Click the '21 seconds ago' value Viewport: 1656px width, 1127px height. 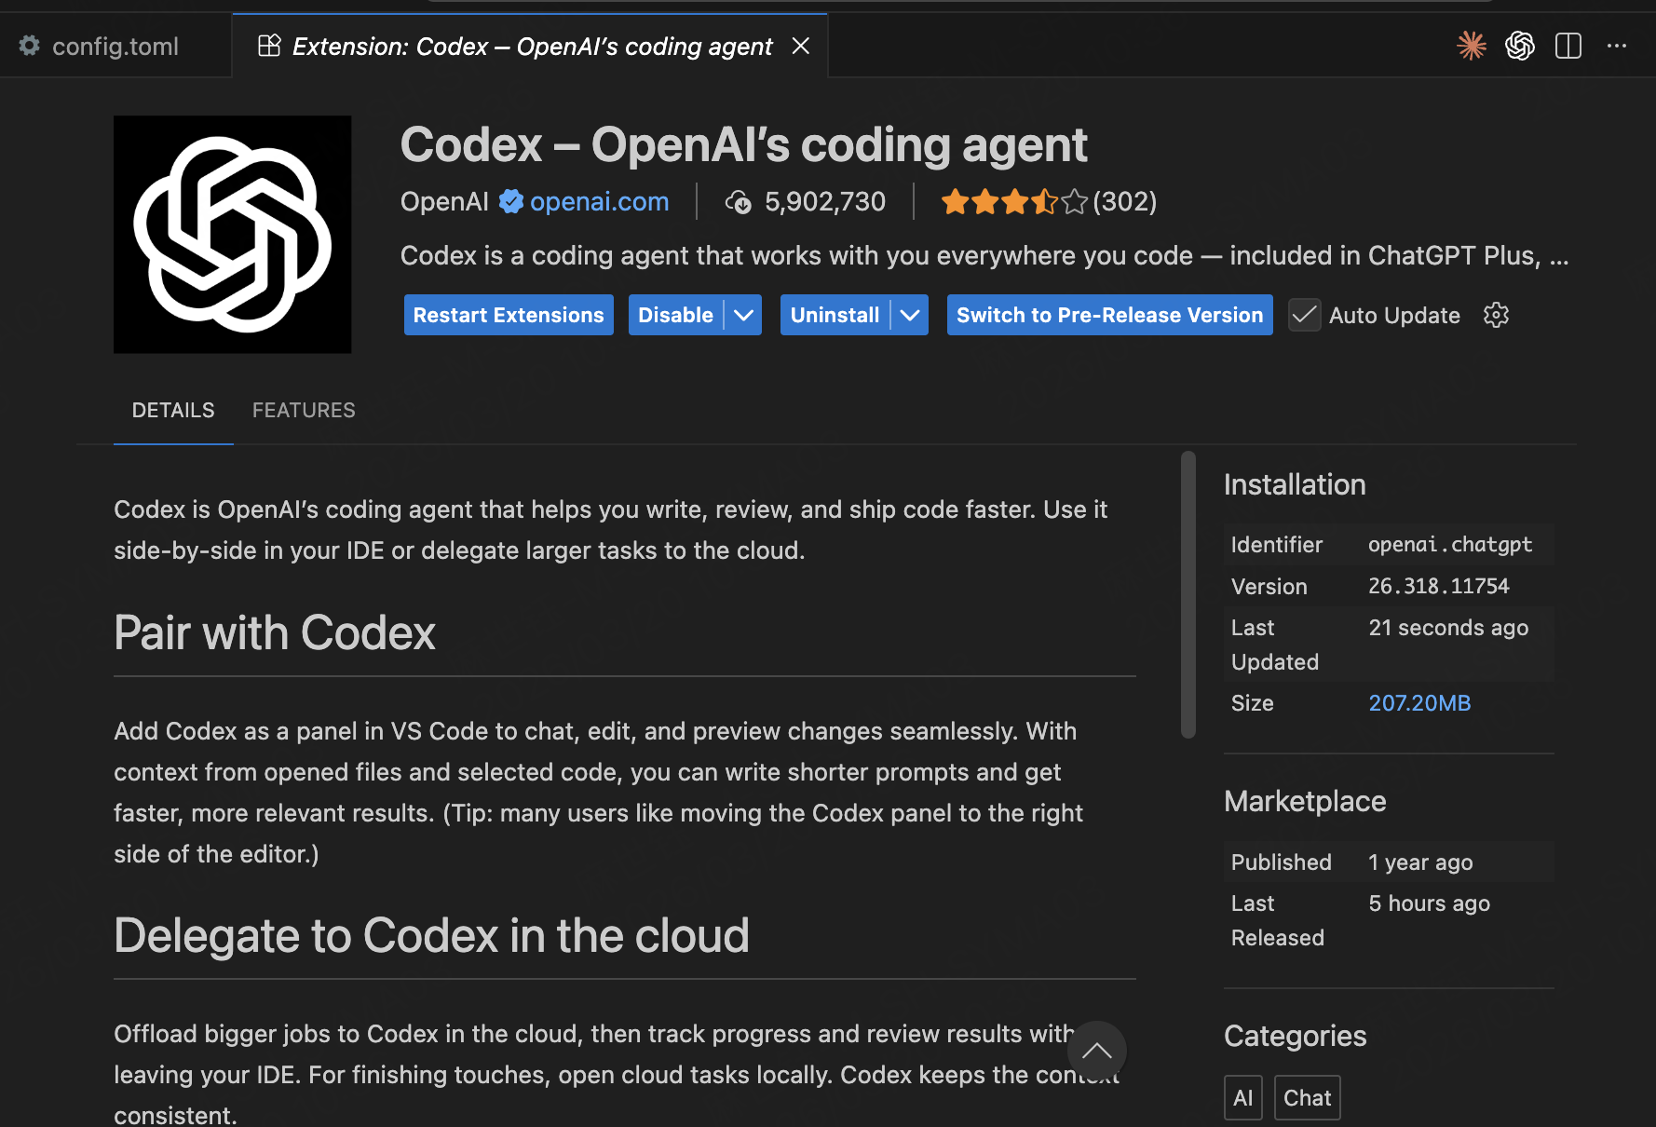1448,628
